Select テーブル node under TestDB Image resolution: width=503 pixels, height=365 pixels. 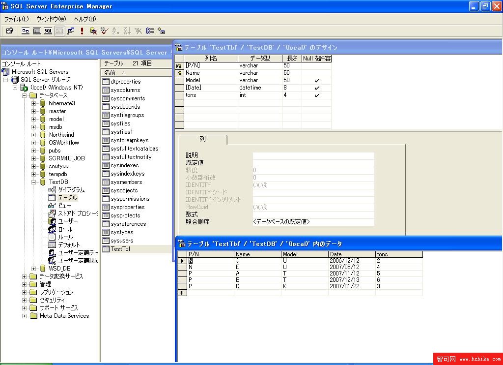coord(67,198)
